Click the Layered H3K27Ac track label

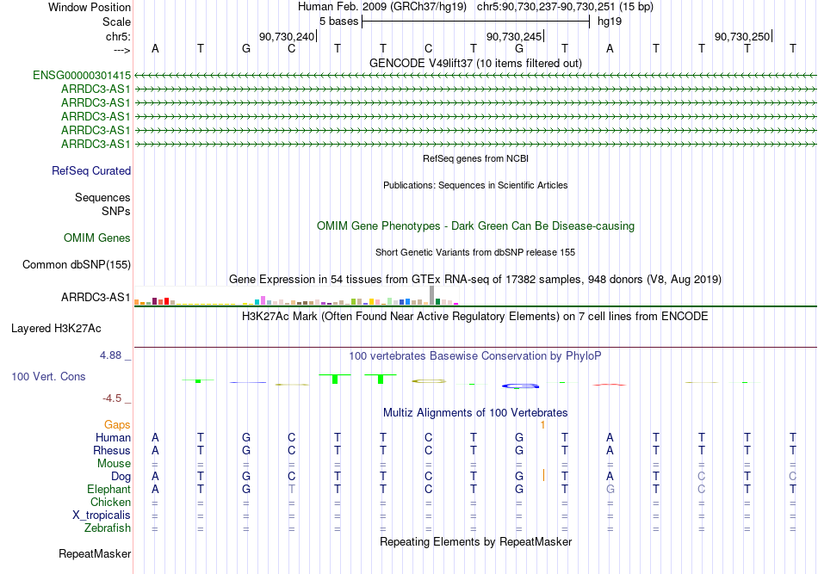pyautogui.click(x=56, y=329)
